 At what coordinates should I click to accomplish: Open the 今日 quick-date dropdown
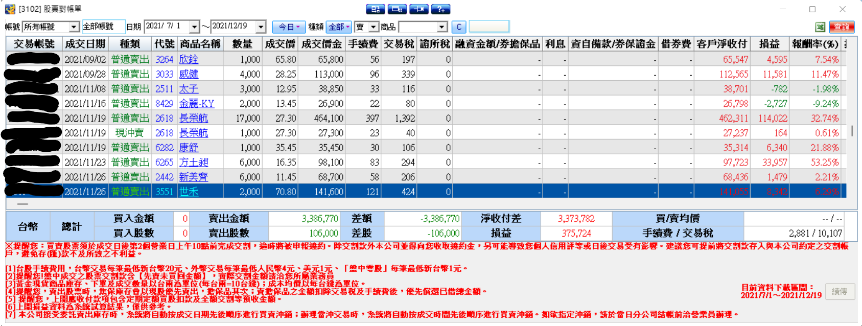(289, 27)
